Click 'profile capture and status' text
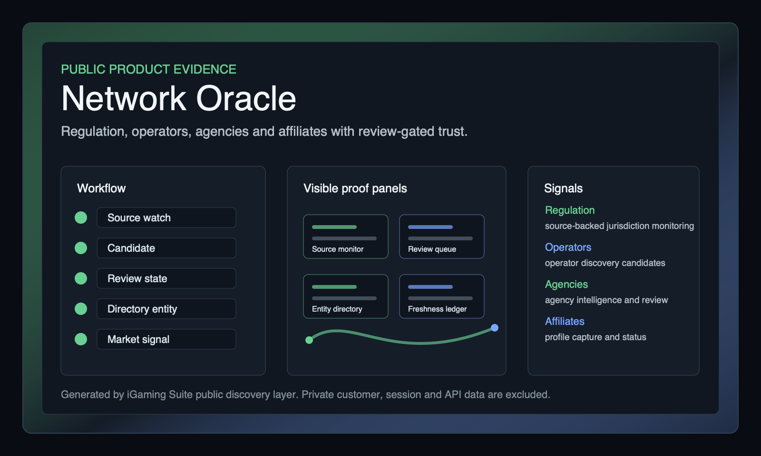Image resolution: width=761 pixels, height=456 pixels. [x=595, y=337]
